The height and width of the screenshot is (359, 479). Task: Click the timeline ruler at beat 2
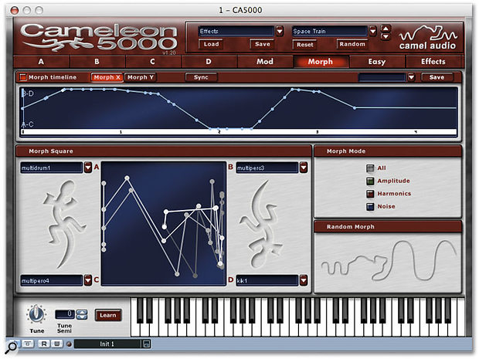219,132
